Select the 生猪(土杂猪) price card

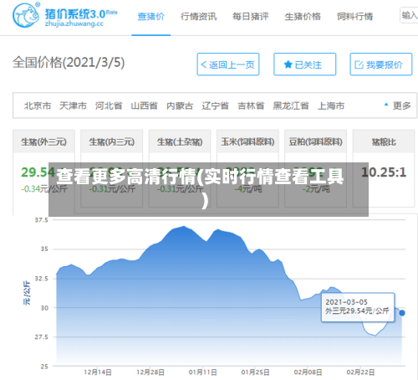click(x=180, y=168)
